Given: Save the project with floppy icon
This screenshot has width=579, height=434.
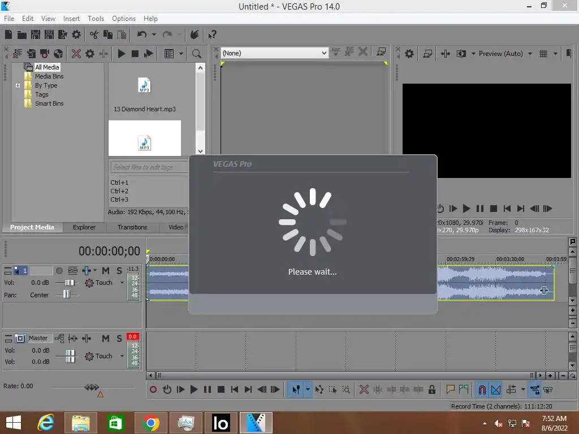Looking at the screenshot, I should pos(36,34).
